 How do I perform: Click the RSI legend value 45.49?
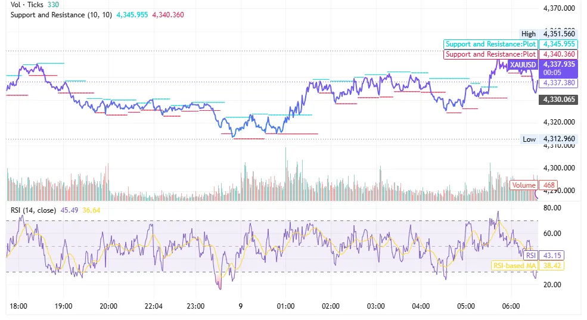point(69,210)
